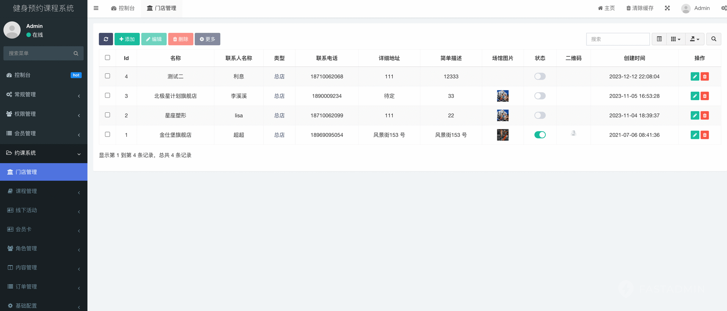Open the export data dropdown
Screen dimensions: 727x311
[x=694, y=39]
